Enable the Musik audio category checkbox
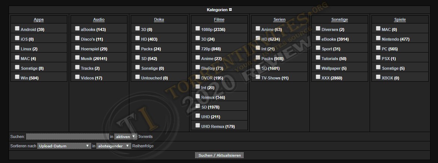This screenshot has width=438, height=163. click(77, 57)
